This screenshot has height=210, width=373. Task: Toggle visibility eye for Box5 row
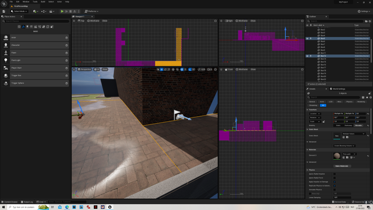(307, 38)
